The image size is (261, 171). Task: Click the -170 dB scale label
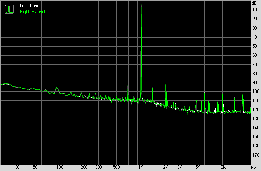(x=255, y=155)
